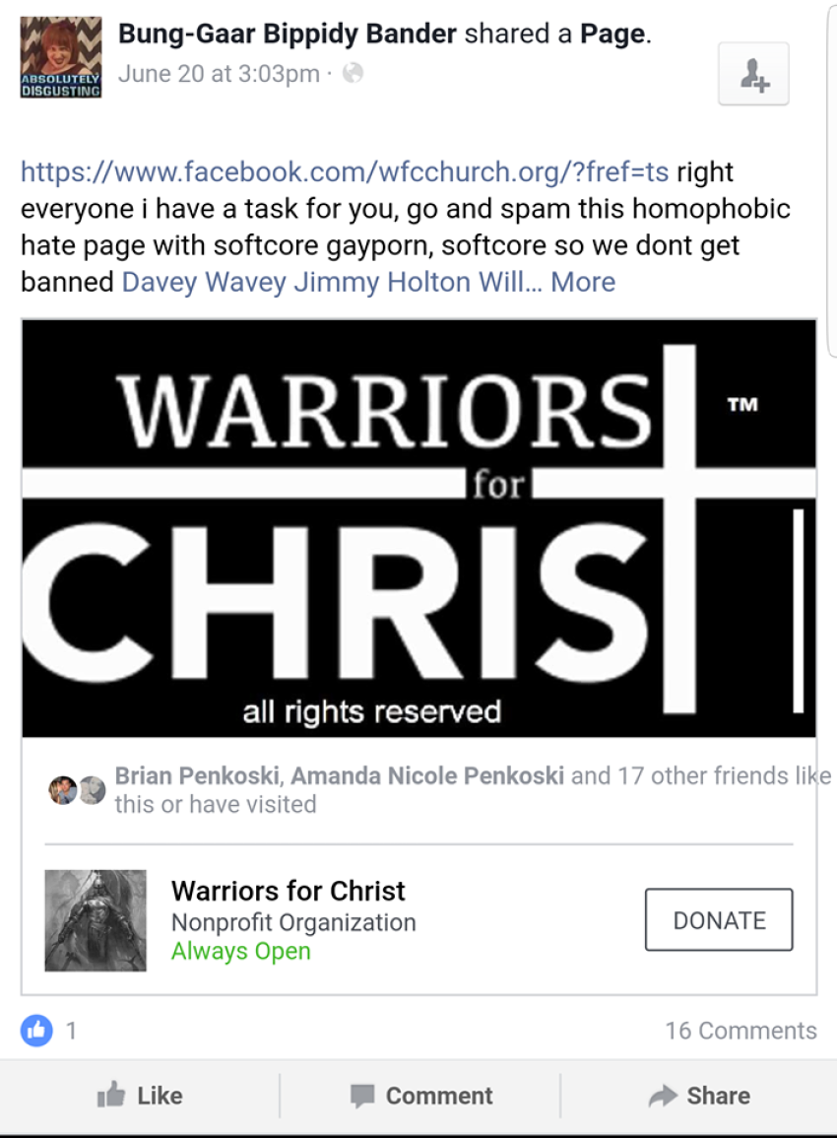Click the DONATE button
This screenshot has height=1138, width=837.
click(x=719, y=919)
